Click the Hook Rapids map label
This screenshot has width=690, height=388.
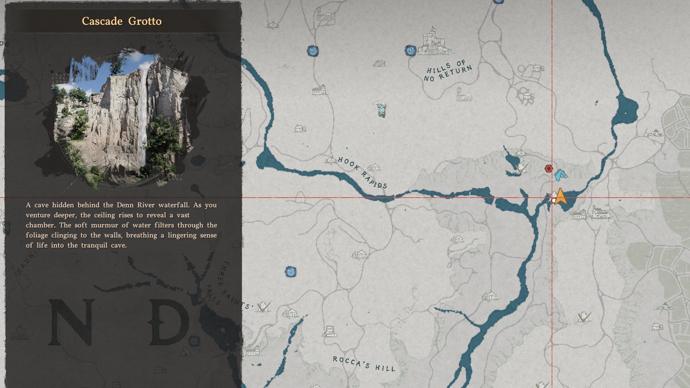pos(363,173)
